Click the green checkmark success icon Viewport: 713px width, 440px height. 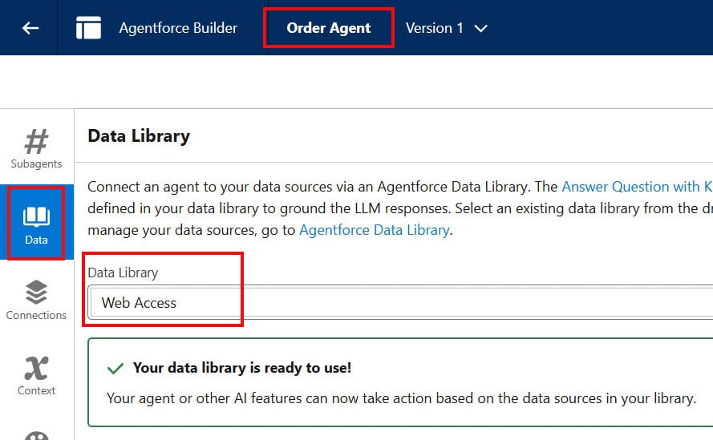[115, 368]
